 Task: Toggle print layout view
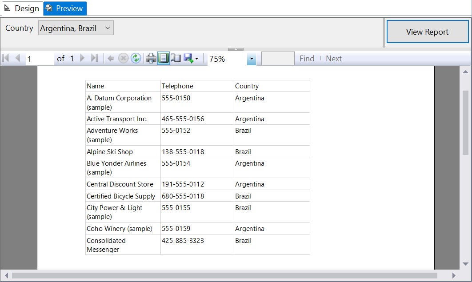click(x=164, y=58)
